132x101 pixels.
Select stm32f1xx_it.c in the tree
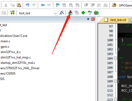11,52
